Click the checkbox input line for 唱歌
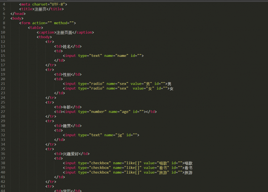 click(x=128, y=163)
